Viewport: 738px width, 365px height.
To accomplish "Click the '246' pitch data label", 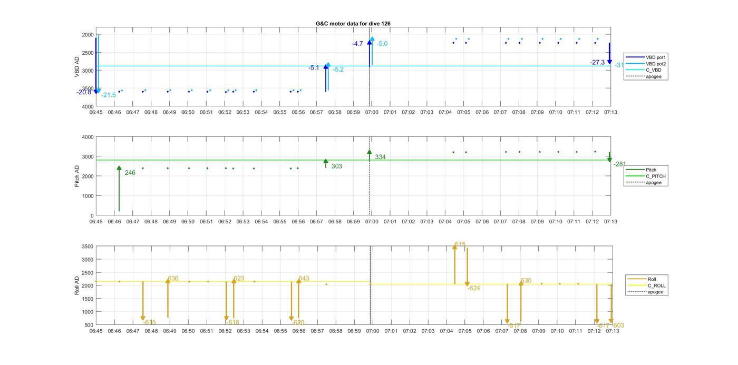I will click(130, 172).
